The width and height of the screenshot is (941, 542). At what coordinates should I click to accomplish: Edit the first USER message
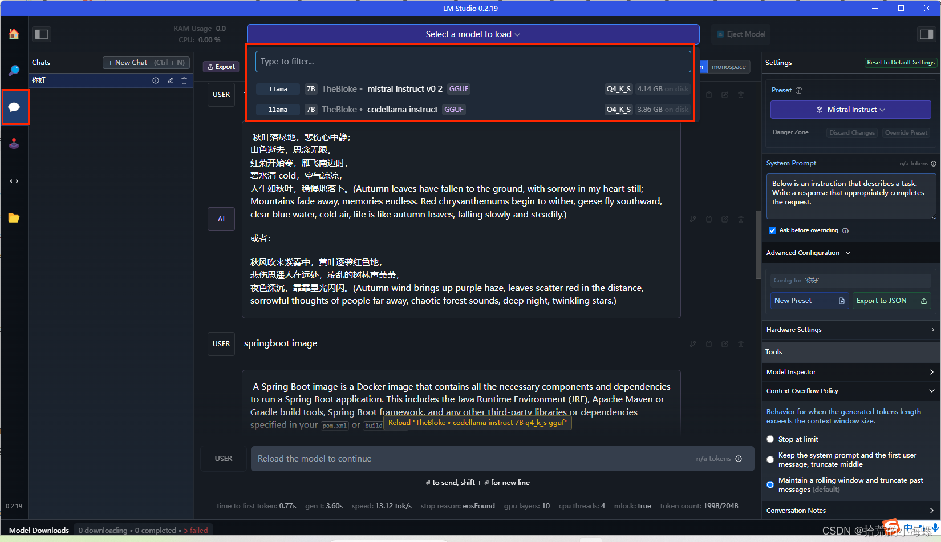click(725, 95)
